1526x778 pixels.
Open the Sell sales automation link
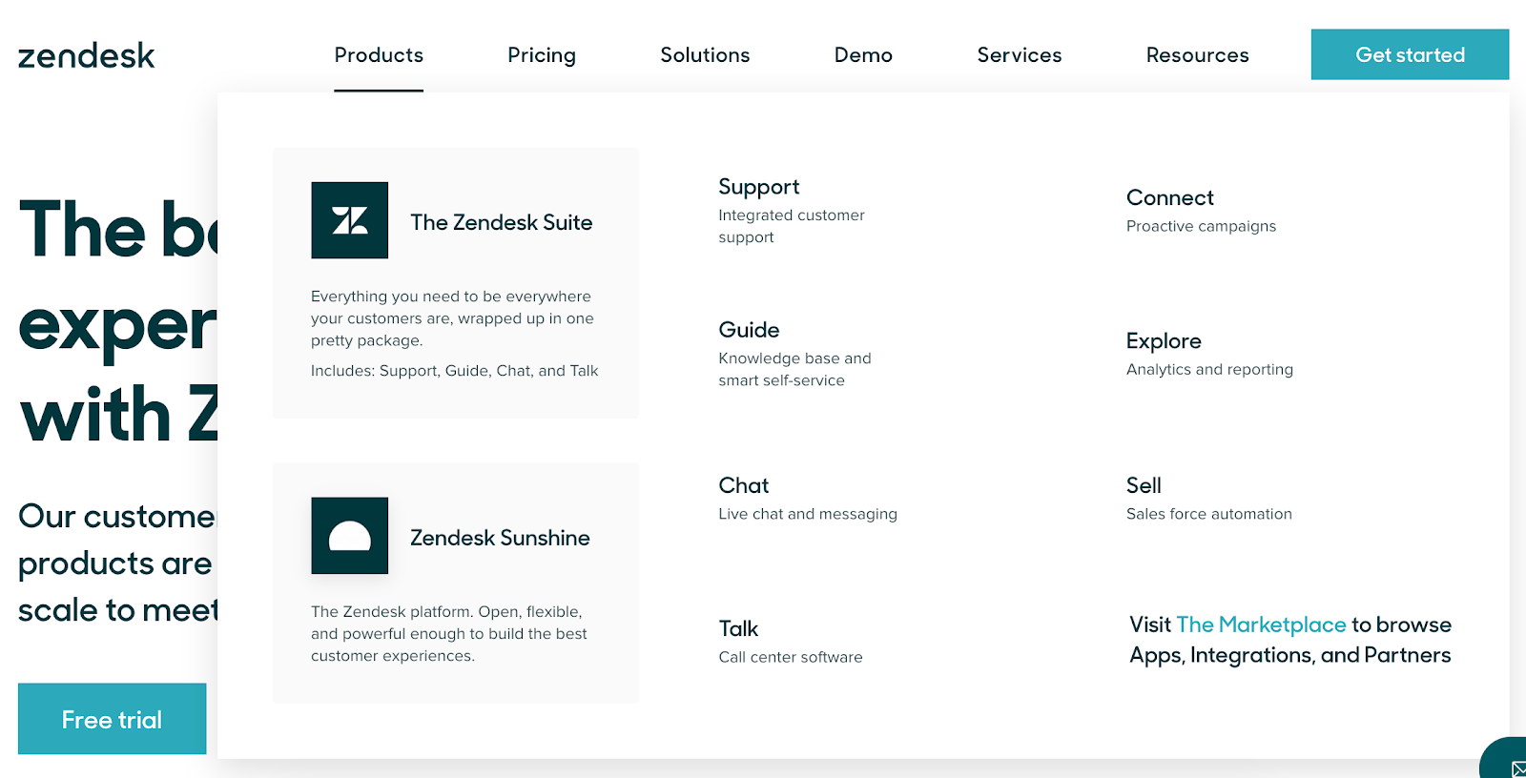pos(1144,485)
